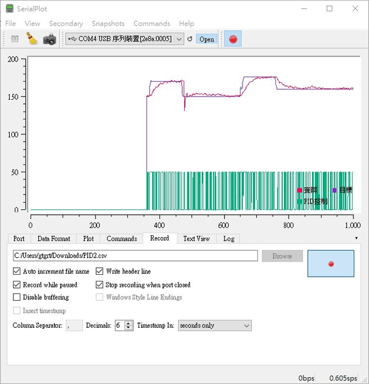This screenshot has width=369, height=384.
Task: Clear the plot with the broom icon
Action: 32,39
